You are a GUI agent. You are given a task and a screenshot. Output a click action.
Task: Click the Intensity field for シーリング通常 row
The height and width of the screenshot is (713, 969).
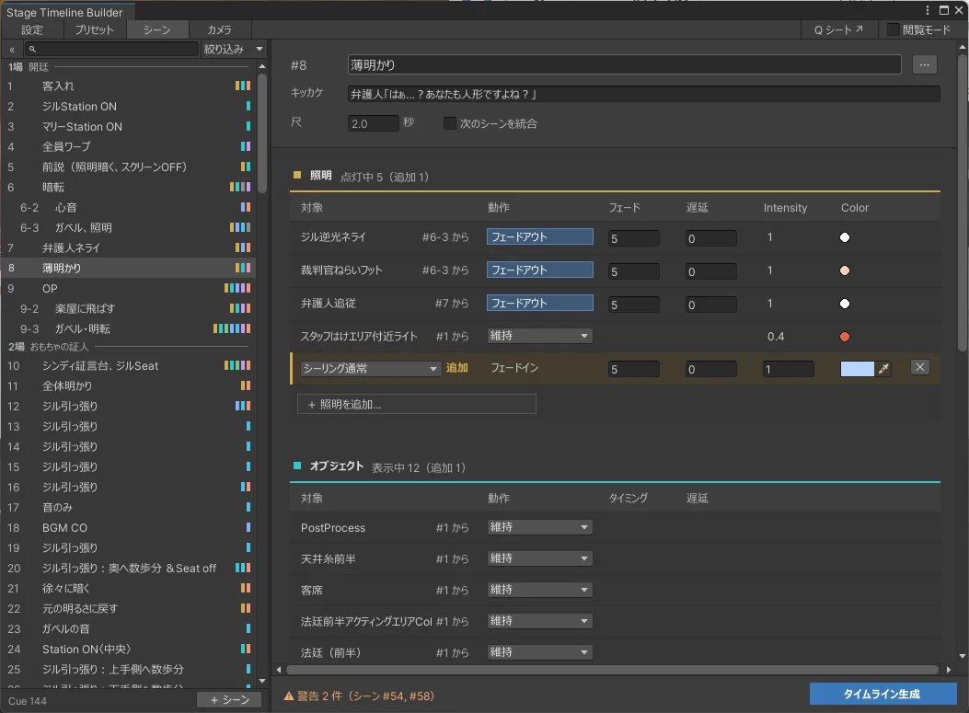click(789, 370)
